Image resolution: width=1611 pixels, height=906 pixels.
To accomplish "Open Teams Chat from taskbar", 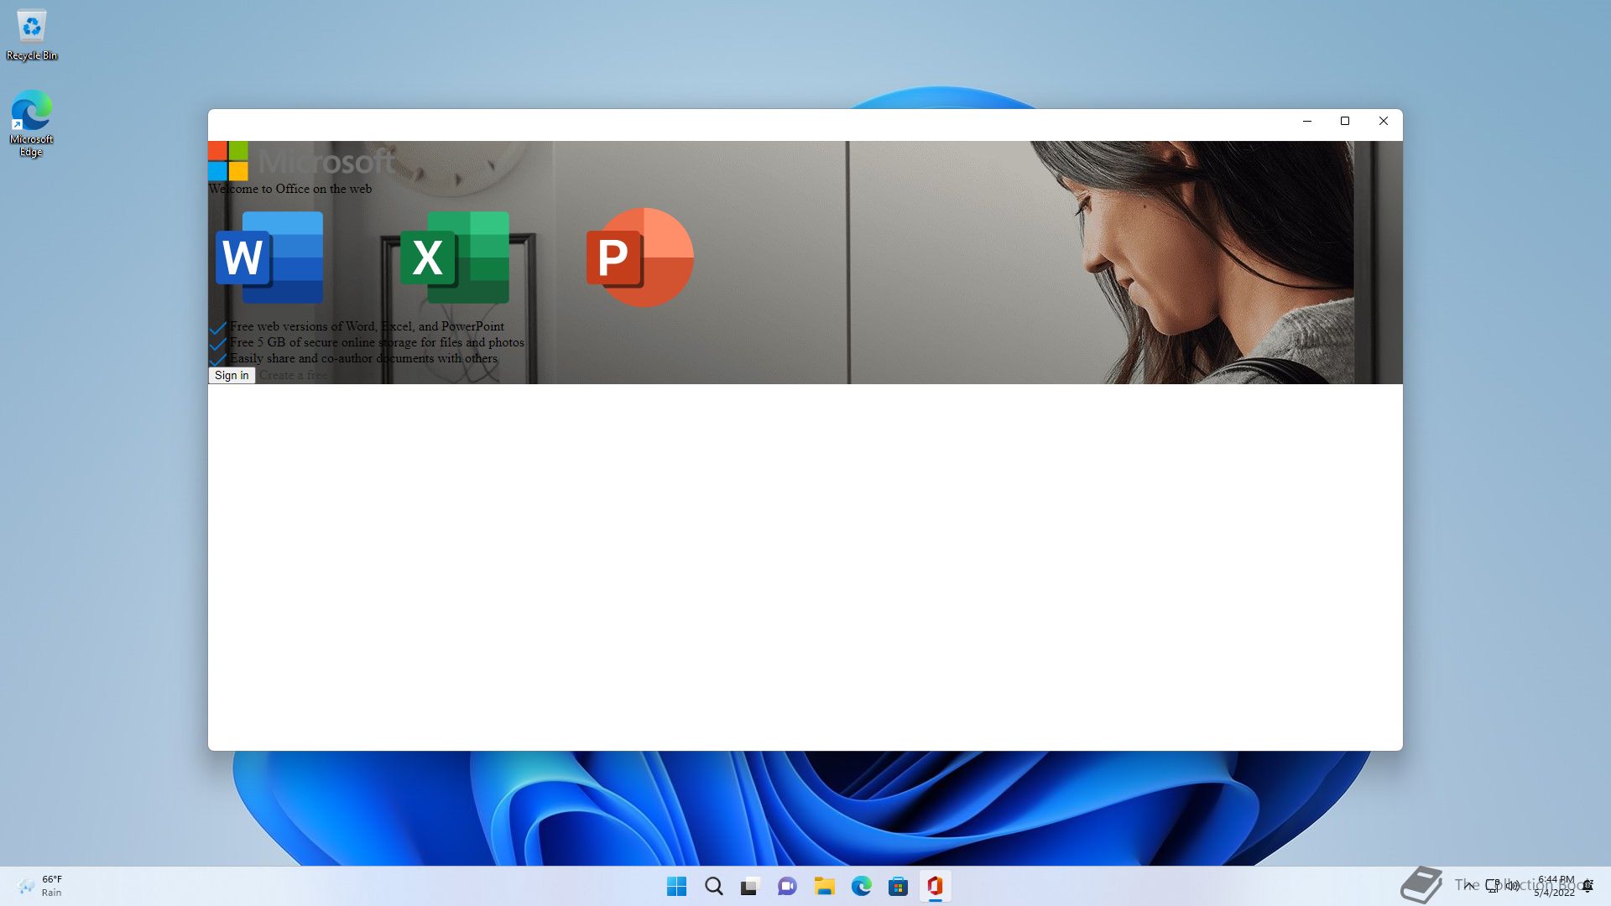I will [x=787, y=886].
